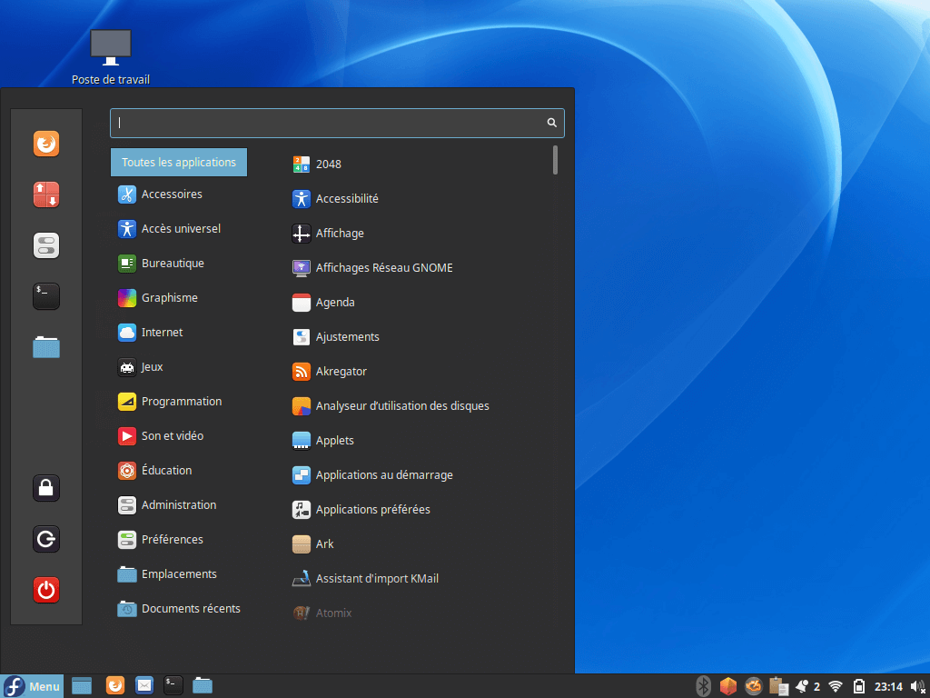Click the Bluetooth tray icon

[x=703, y=687]
